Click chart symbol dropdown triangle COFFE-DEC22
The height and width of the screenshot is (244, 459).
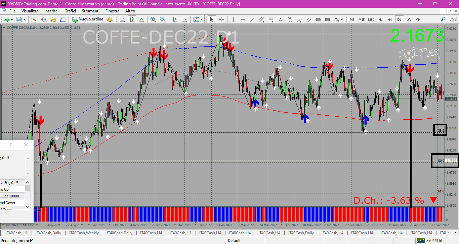(x=4, y=27)
